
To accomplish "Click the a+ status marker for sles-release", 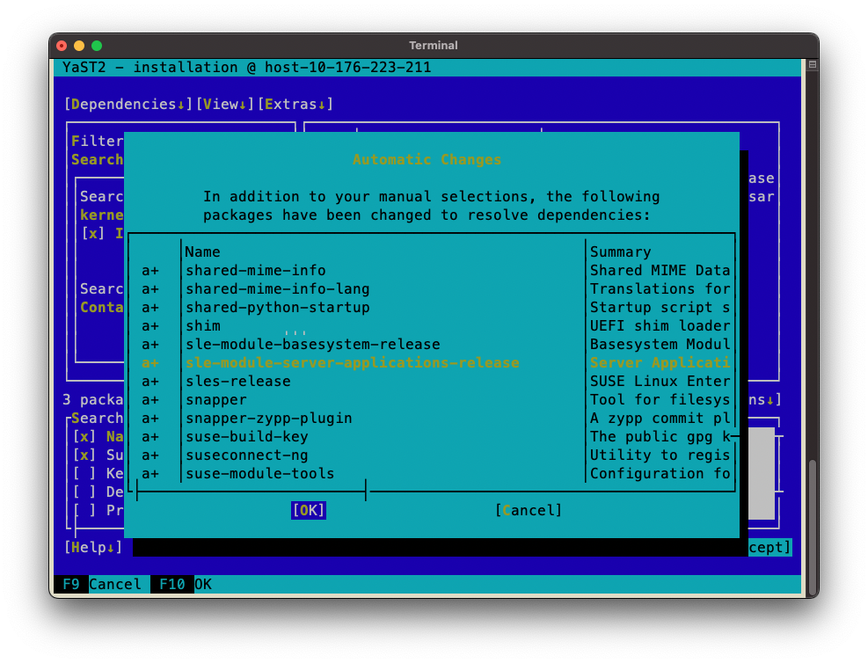I will click(150, 382).
